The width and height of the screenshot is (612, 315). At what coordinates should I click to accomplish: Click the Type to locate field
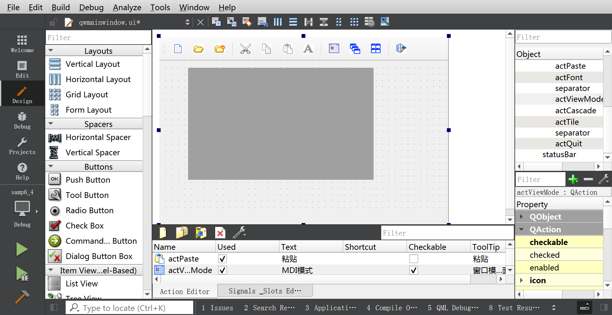pyautogui.click(x=129, y=308)
